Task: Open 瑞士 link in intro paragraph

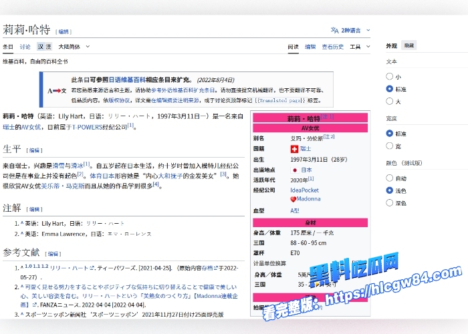Action: tap(9, 127)
